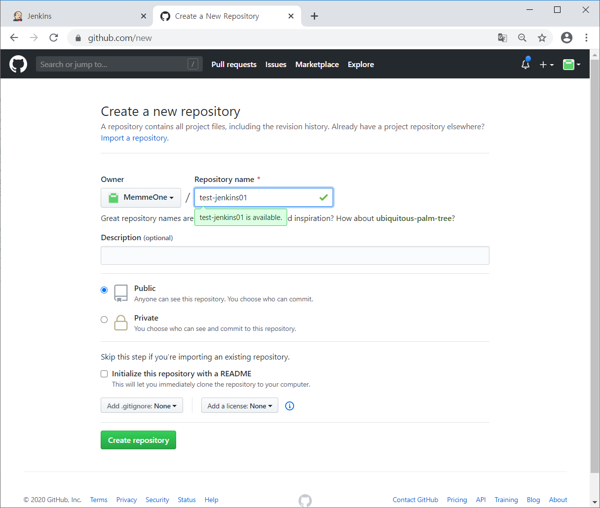Bookmark this page with the star icon
Image resolution: width=600 pixels, height=508 pixels.
[x=542, y=37]
